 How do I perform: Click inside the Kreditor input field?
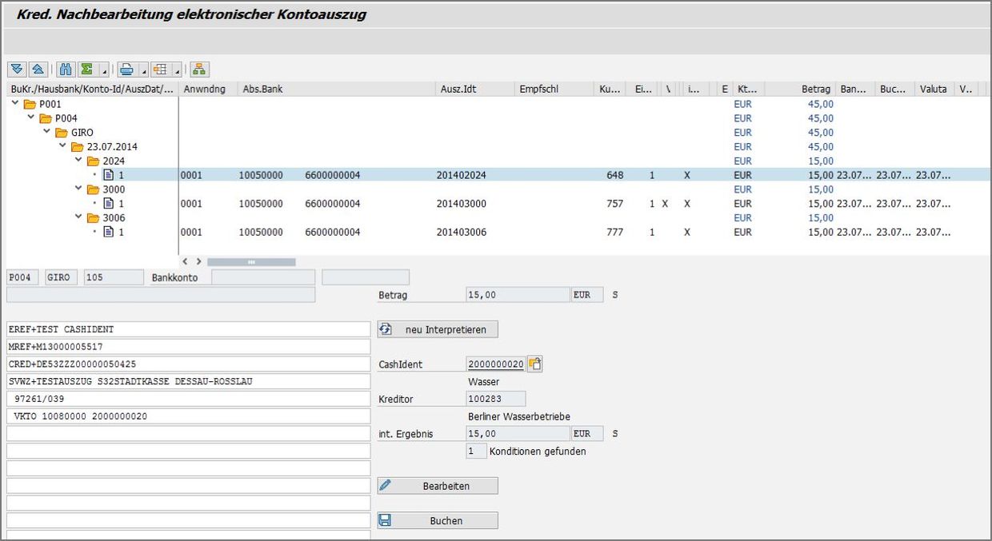[494, 398]
